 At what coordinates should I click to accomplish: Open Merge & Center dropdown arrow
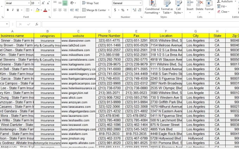(x=109, y=10)
